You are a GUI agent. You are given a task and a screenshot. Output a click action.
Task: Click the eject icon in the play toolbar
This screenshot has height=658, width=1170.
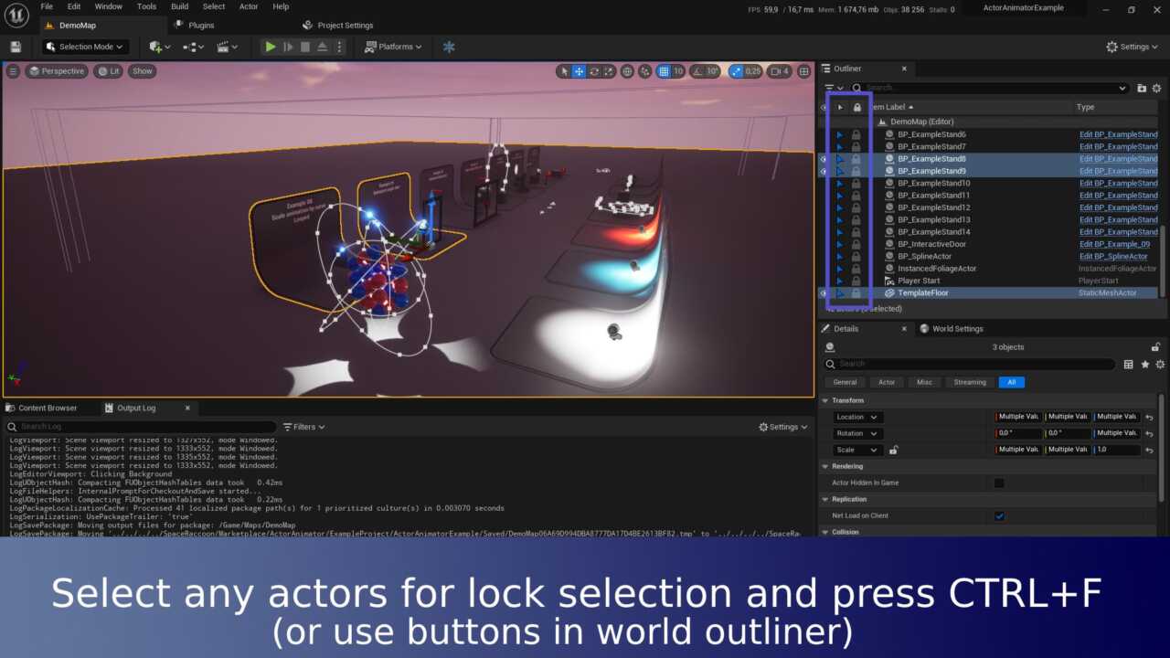[x=323, y=47]
